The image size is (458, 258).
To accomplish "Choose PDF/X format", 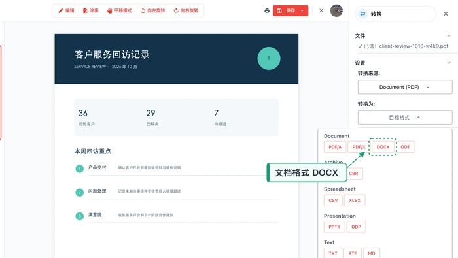I will (359, 147).
